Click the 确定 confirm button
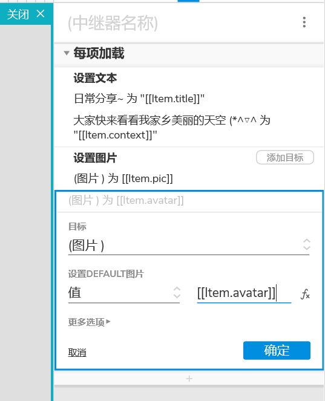The image size is (325, 401). pyautogui.click(x=277, y=350)
